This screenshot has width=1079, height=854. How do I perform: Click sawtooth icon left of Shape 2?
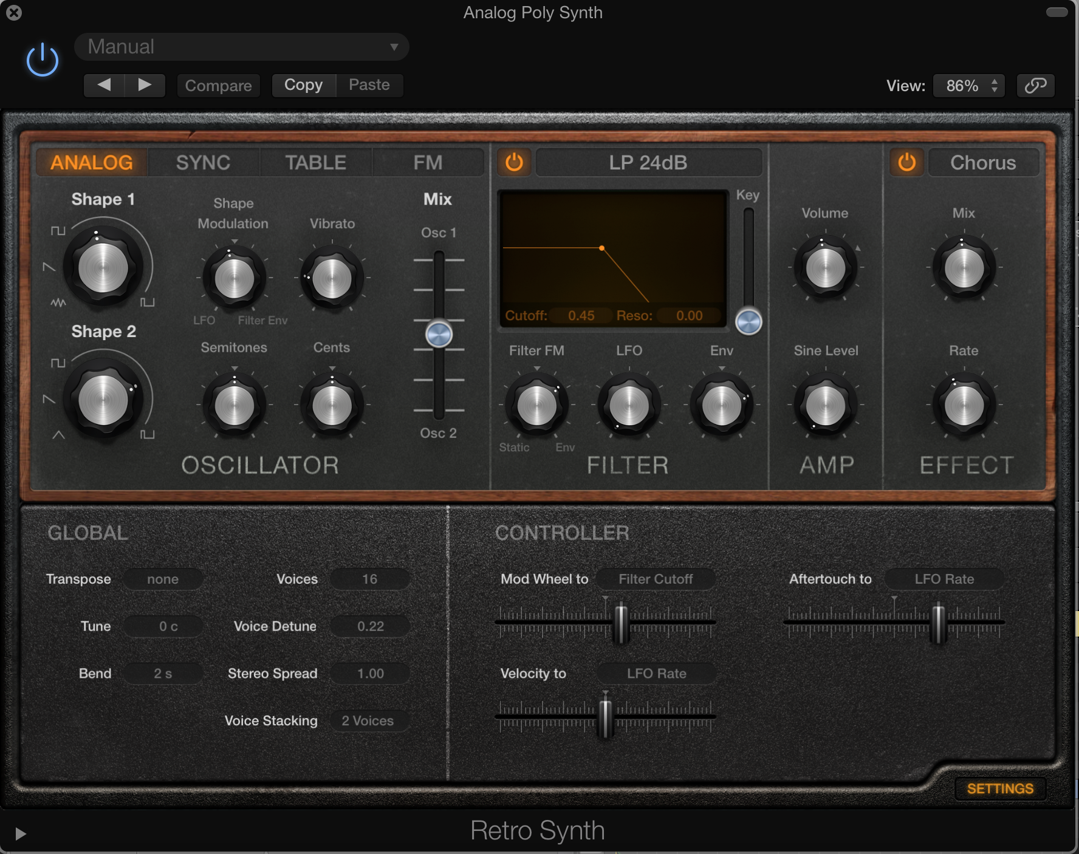click(49, 400)
